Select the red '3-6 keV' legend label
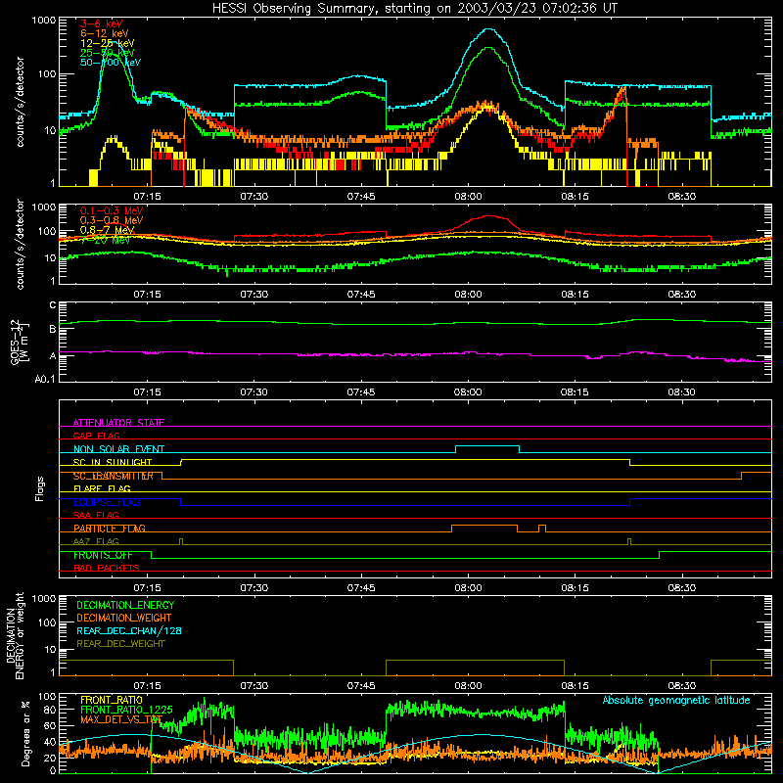 click(102, 23)
